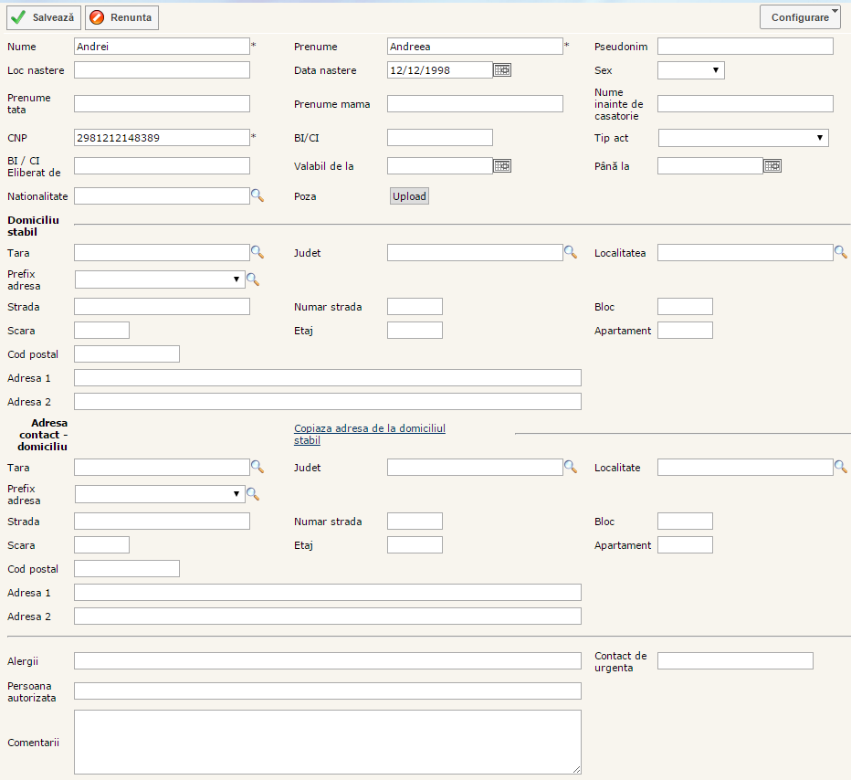851x780 pixels.
Task: Open the Sex dropdown
Action: point(690,70)
